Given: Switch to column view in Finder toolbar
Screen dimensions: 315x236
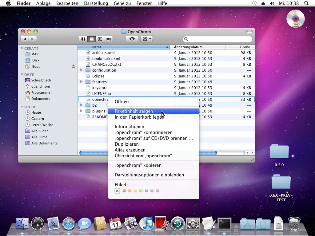Looking at the screenshot, I should [100, 39].
